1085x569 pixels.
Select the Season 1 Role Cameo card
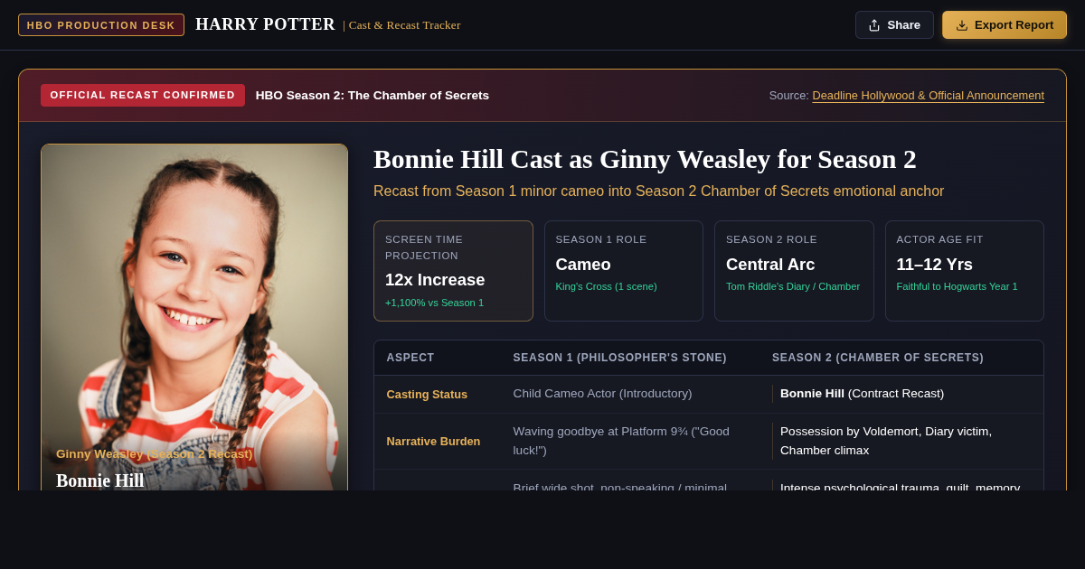624,271
